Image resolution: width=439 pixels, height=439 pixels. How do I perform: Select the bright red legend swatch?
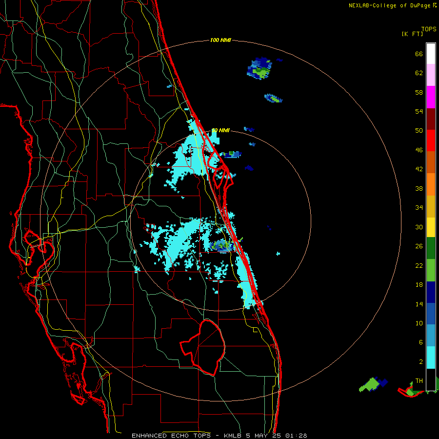[x=431, y=140]
